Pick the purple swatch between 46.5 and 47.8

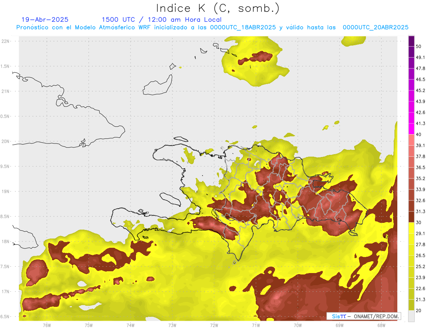411,74
